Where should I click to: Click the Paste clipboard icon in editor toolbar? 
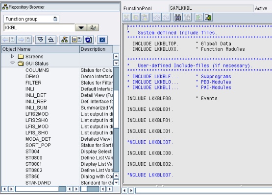145,18
